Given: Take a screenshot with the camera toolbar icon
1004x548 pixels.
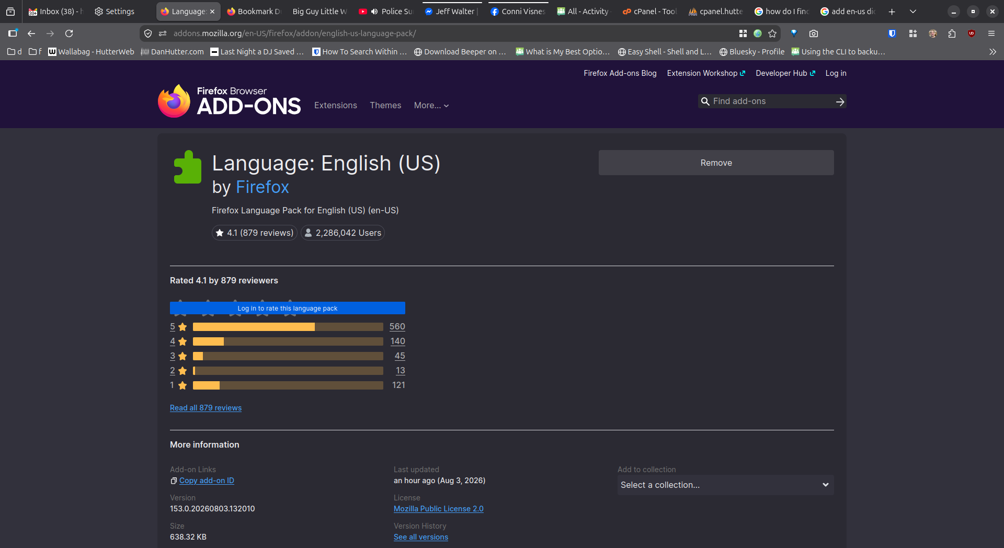Looking at the screenshot, I should (814, 33).
